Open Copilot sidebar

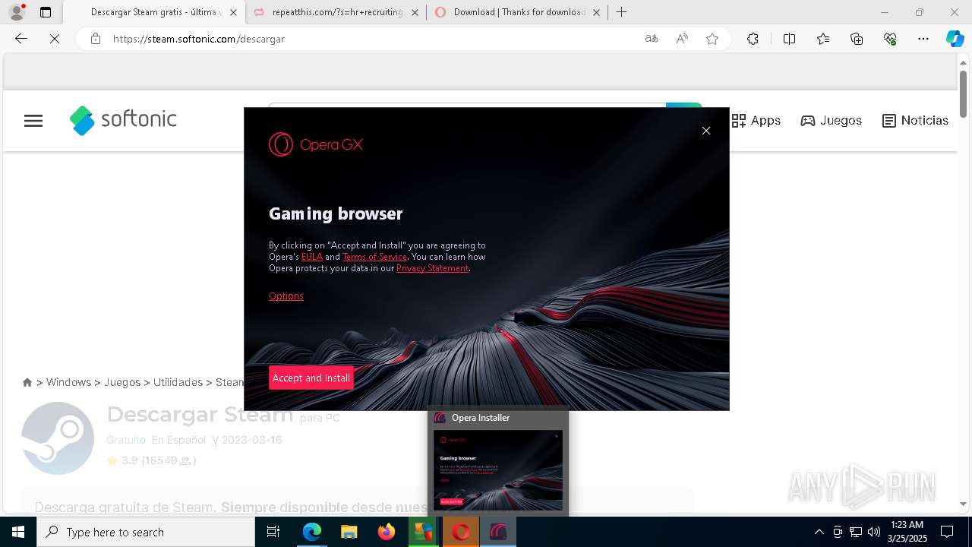click(955, 39)
